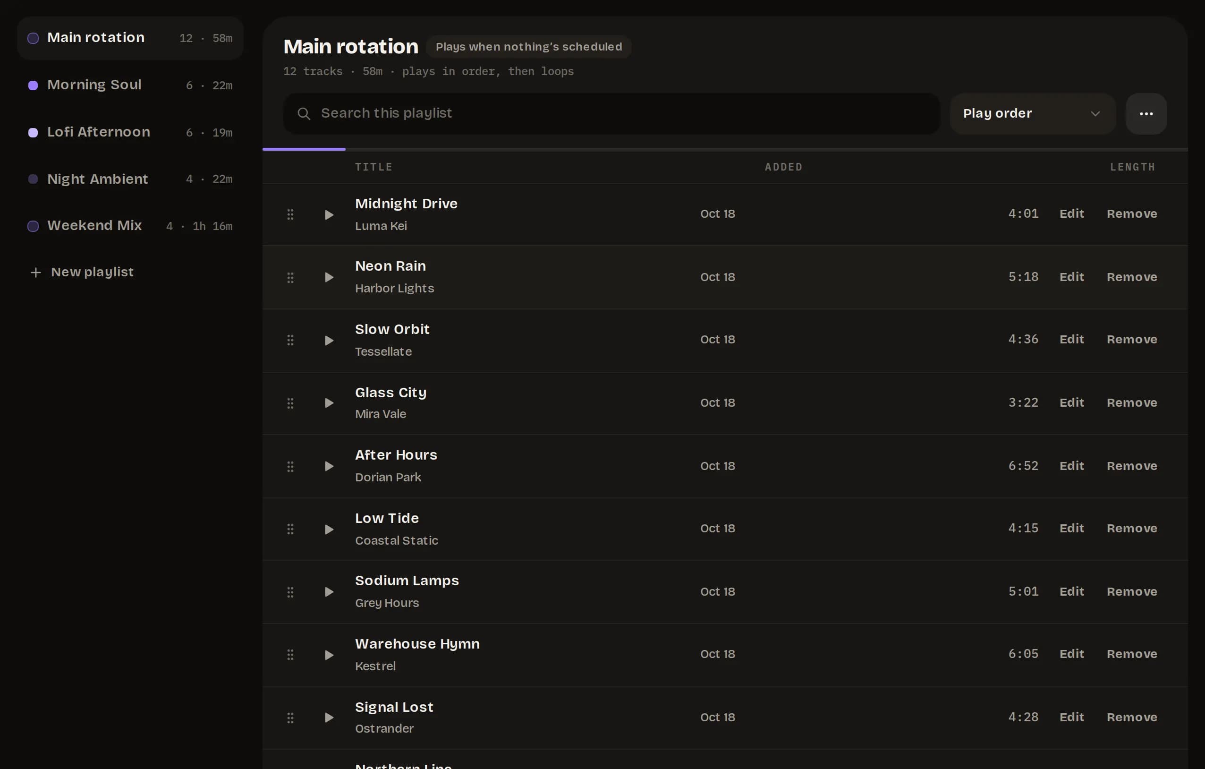Play the Midnight Drive track

pyautogui.click(x=329, y=215)
